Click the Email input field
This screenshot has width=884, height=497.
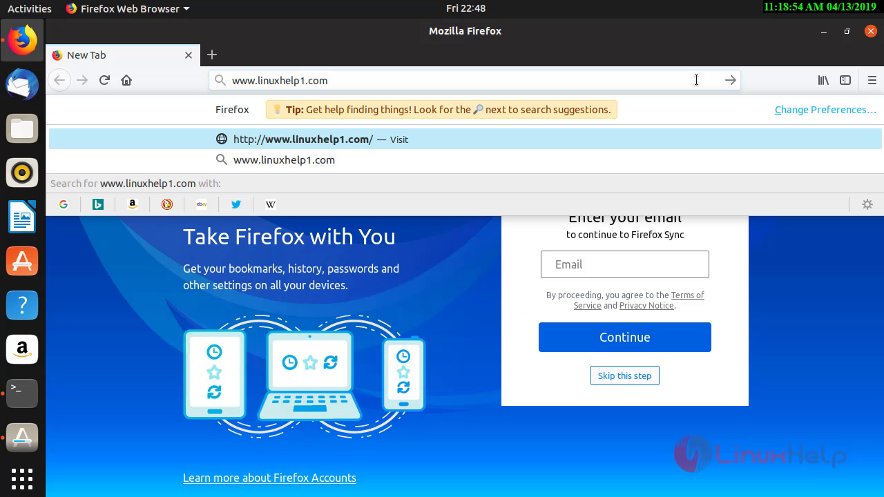pyautogui.click(x=625, y=264)
